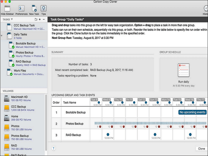This screenshot has width=208, height=156.
Task: Click the Home volume drive icon
Action: [x=7, y=118]
